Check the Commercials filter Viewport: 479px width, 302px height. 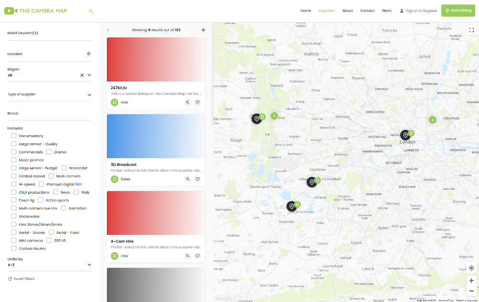[x=14, y=152]
